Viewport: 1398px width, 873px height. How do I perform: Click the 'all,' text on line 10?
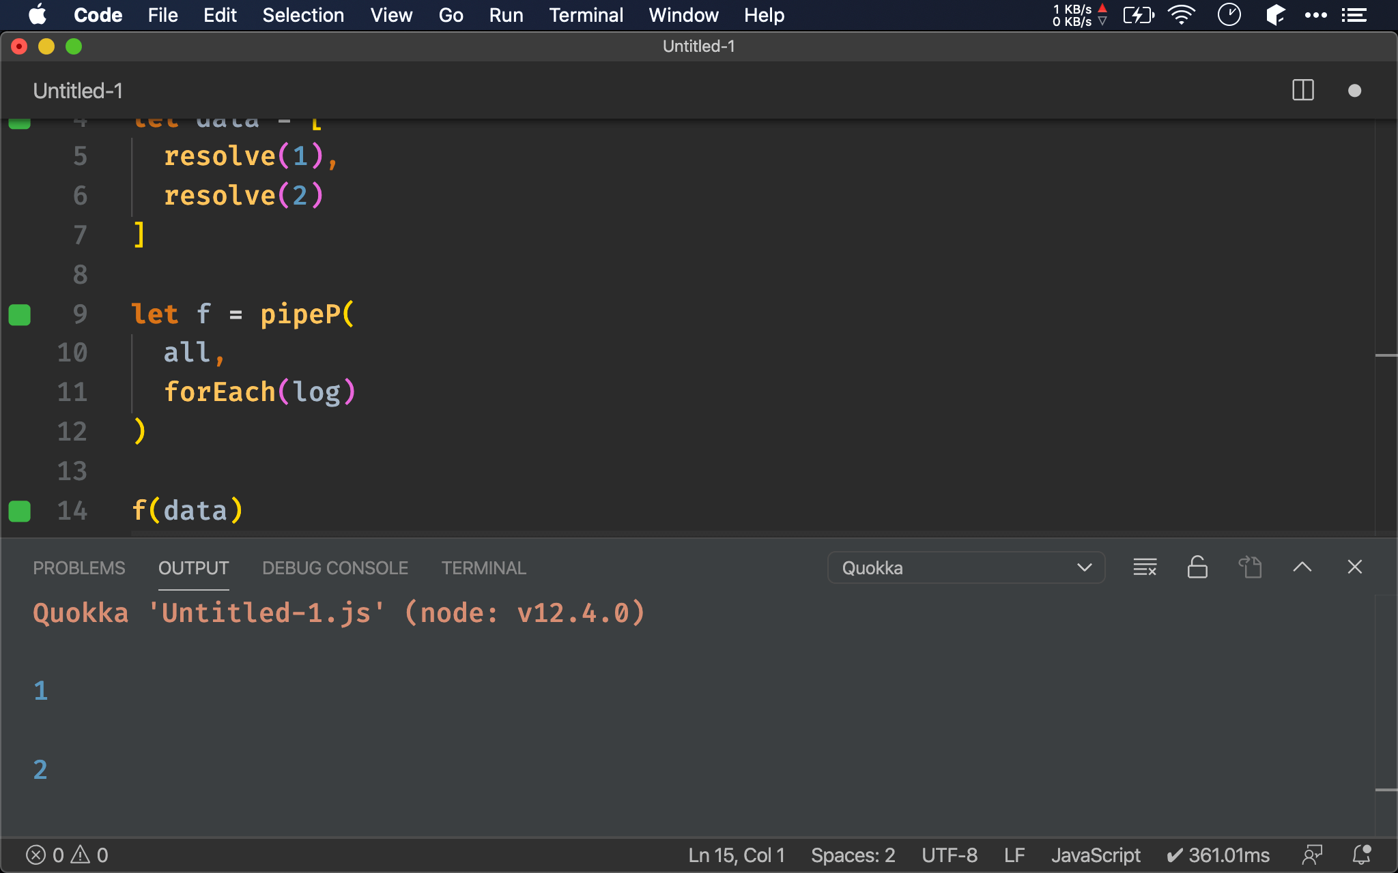(194, 353)
